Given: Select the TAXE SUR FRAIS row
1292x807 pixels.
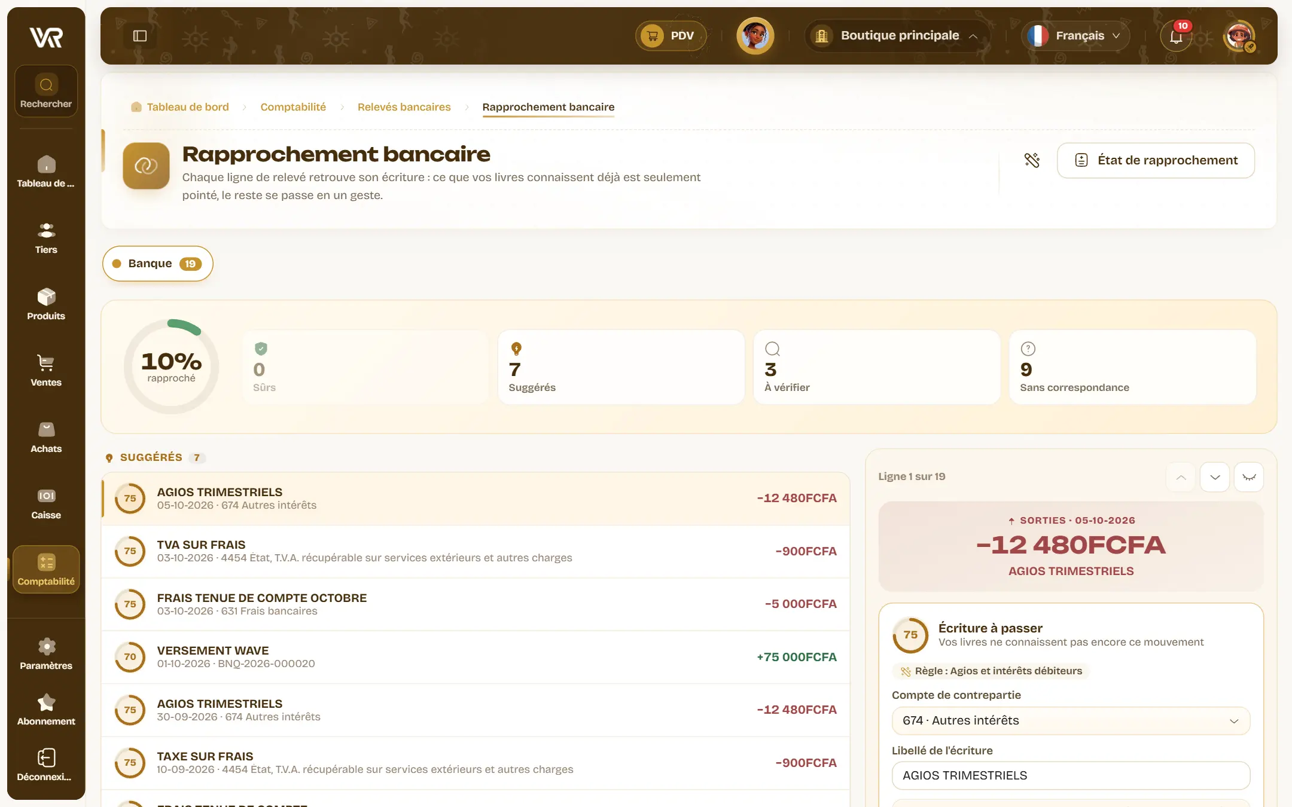Looking at the screenshot, I should pos(476,763).
